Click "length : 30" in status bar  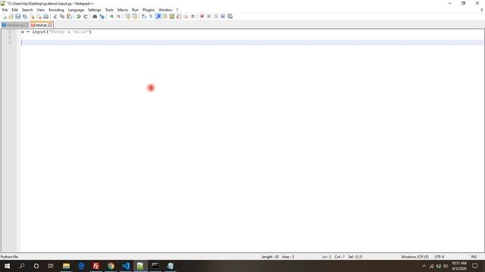coord(271,257)
